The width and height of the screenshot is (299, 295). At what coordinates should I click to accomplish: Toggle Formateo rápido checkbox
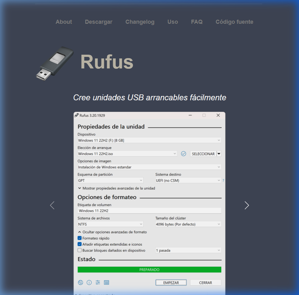pos(80,238)
